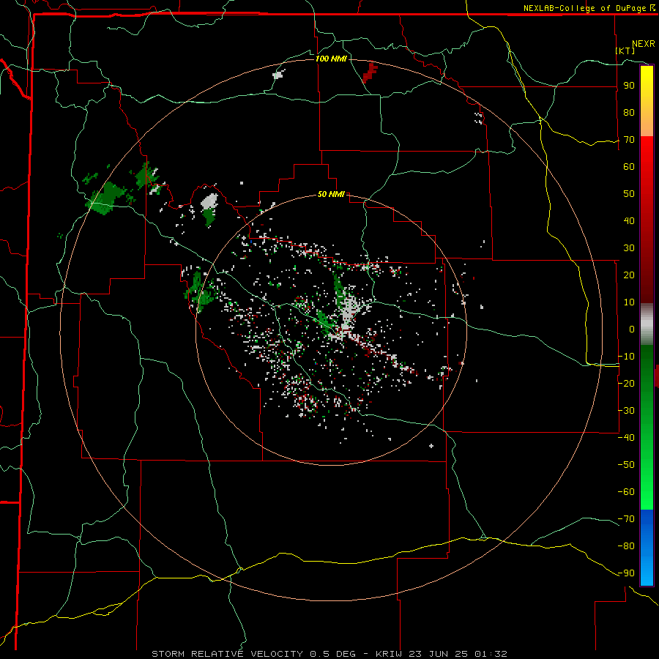Click the 70 value on velocity scale

pos(629,140)
